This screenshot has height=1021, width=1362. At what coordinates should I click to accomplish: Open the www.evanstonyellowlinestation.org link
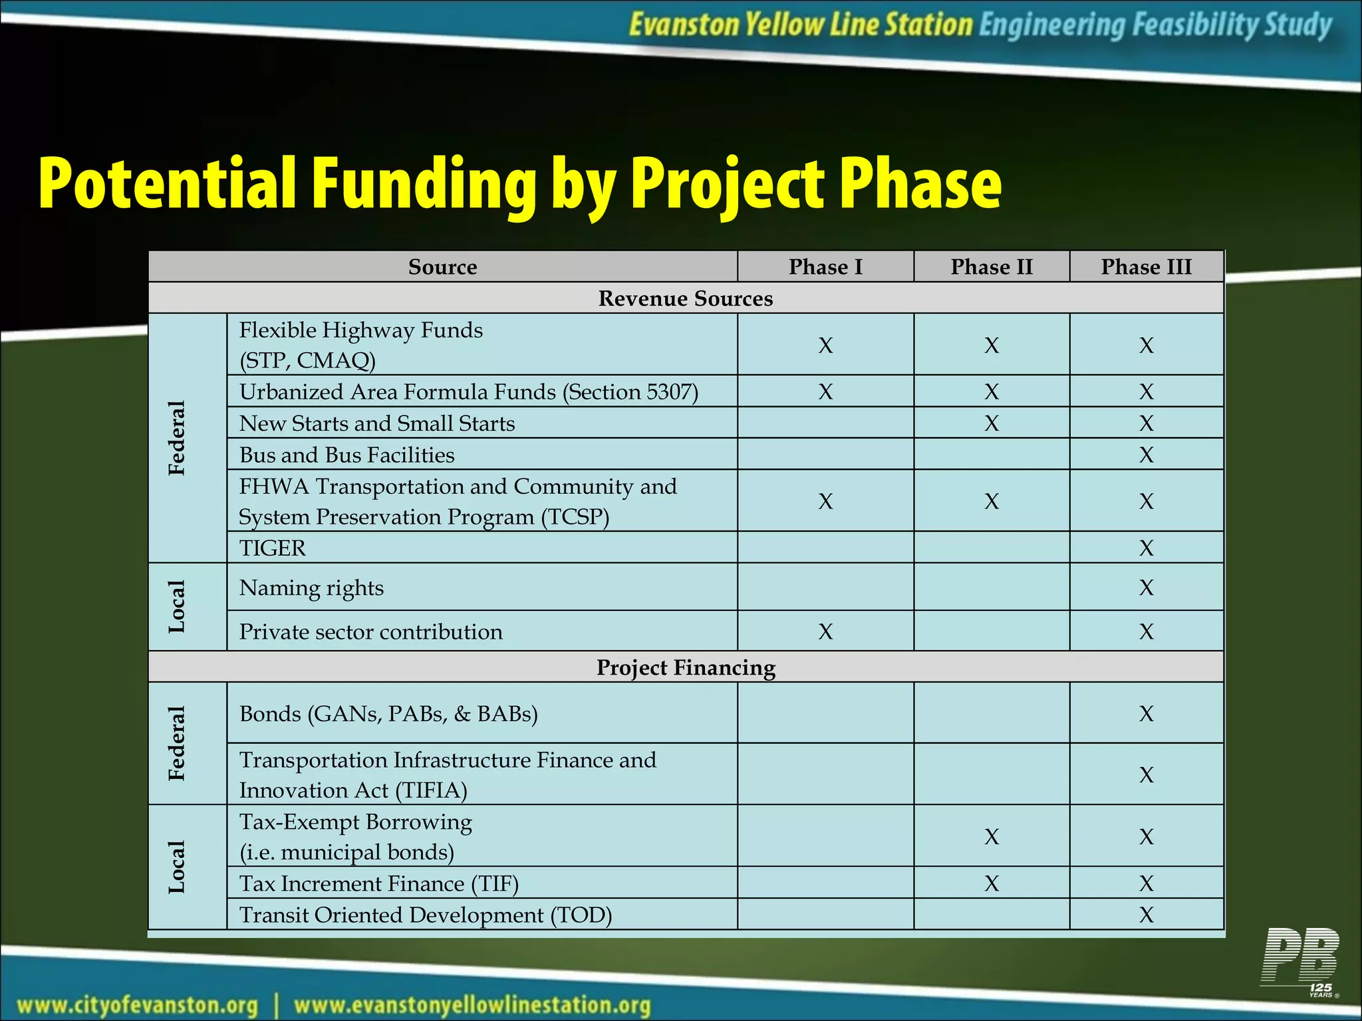tap(472, 1005)
